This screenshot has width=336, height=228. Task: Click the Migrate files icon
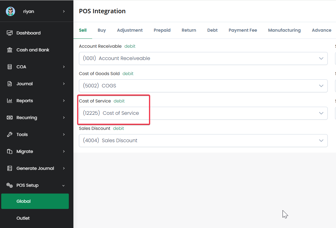click(10, 151)
